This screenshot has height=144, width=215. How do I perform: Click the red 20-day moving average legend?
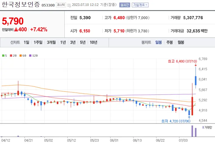[x=13, y=56]
